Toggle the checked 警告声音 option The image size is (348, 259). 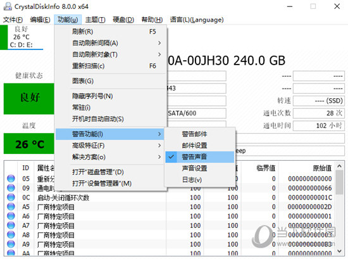pos(200,157)
